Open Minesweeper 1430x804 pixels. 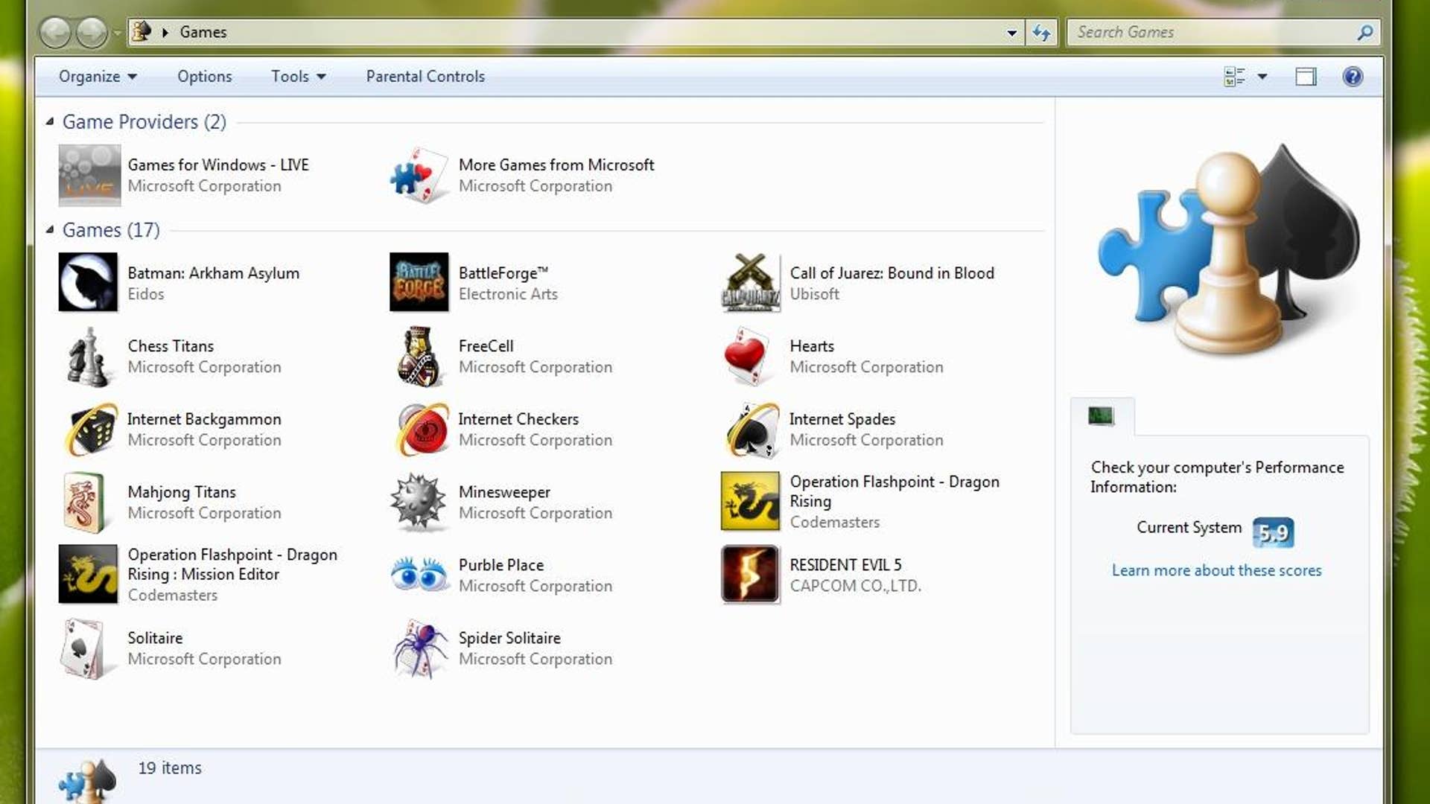pyautogui.click(x=503, y=492)
